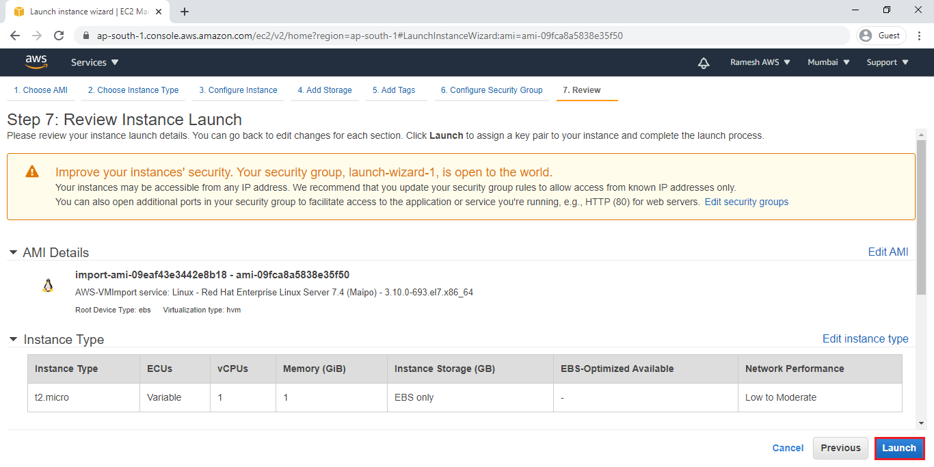The image size is (934, 467).
Task: Click the page vertical scrollbar thumb
Action: tap(921, 216)
